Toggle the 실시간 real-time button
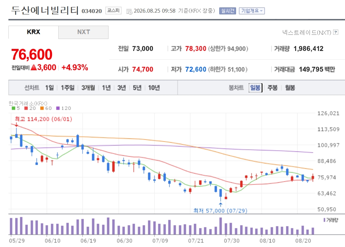 [x=228, y=11]
